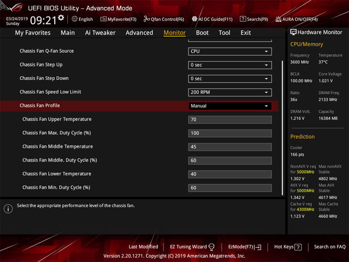Open Qfan Control(F6)
The image size is (349, 262).
[x=164, y=19]
